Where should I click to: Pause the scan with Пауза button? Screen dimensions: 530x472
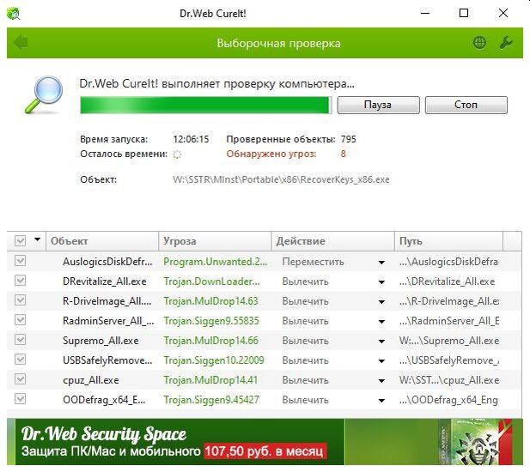point(378,105)
